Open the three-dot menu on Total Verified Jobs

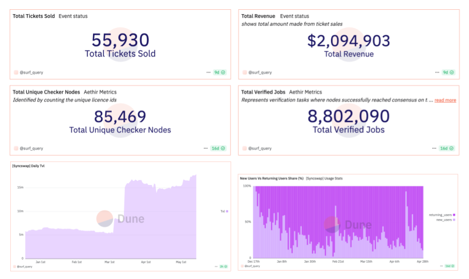434,148
